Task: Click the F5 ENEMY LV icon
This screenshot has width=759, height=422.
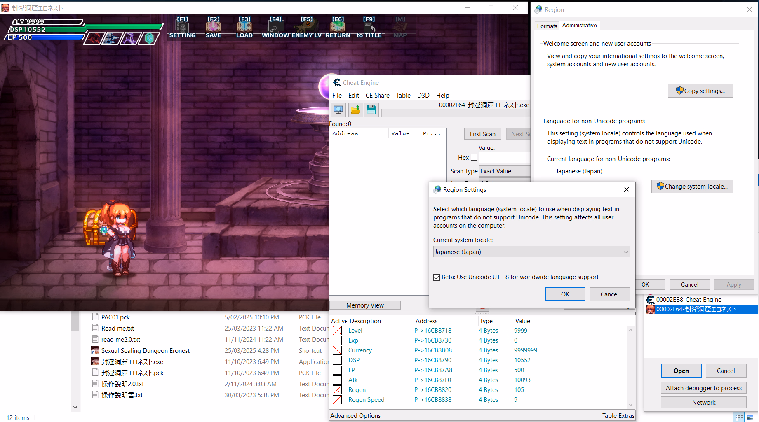Action: coord(306,27)
